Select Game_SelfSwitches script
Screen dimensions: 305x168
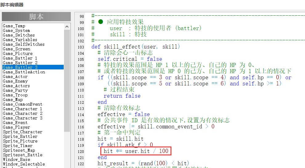click(23, 44)
